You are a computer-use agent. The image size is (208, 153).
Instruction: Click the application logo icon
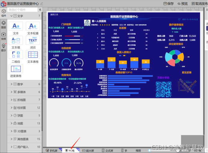pos(3,4)
